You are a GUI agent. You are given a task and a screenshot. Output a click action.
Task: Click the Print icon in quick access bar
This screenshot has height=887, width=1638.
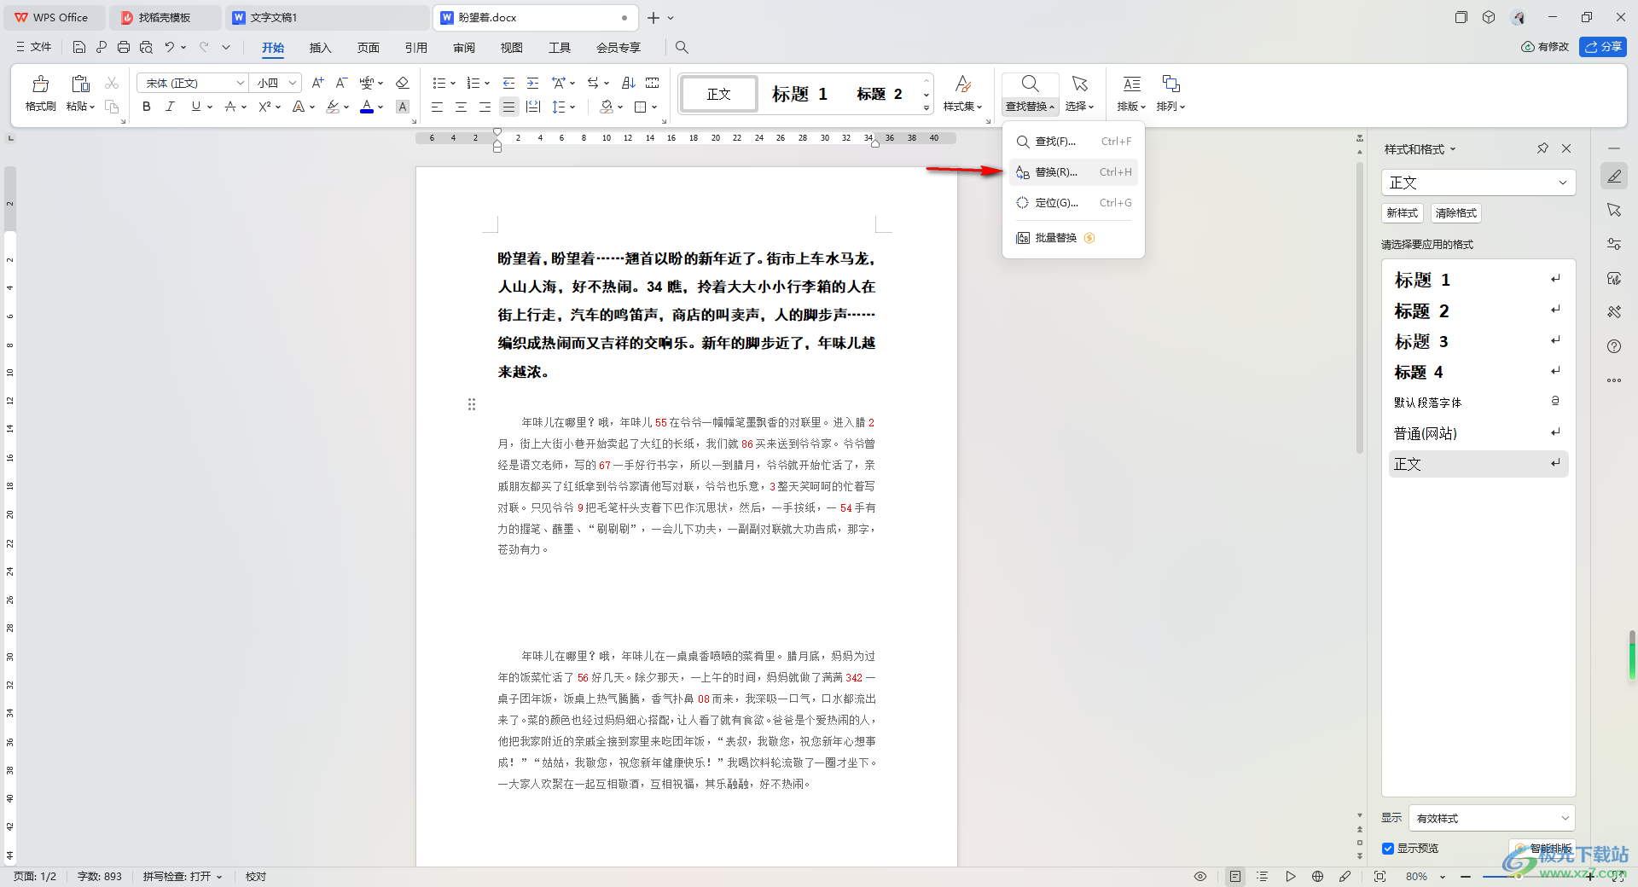pyautogui.click(x=124, y=48)
